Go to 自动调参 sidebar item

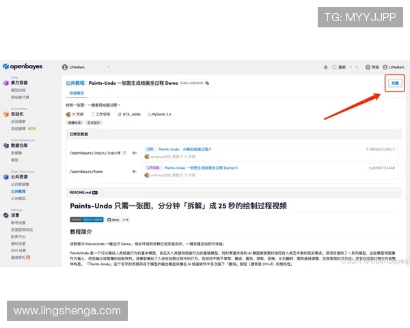click(x=18, y=122)
